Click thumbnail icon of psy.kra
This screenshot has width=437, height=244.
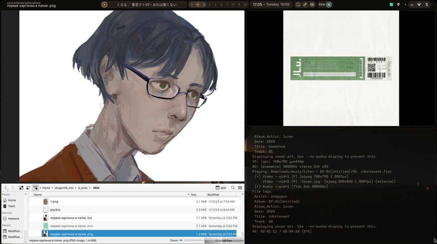(x=46, y=210)
